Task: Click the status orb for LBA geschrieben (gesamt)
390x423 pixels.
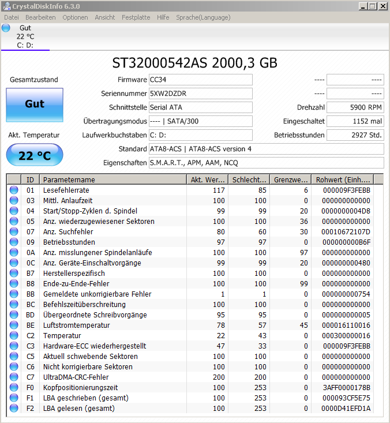Action: point(14,398)
